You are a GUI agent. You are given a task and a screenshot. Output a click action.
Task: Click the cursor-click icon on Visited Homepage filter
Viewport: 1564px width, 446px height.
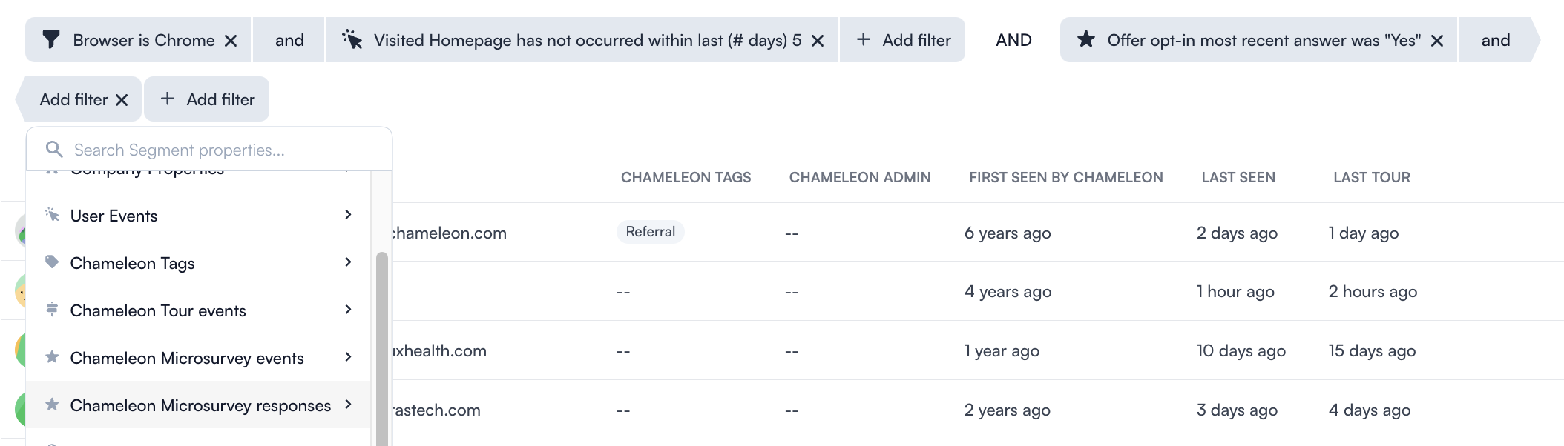pos(352,40)
